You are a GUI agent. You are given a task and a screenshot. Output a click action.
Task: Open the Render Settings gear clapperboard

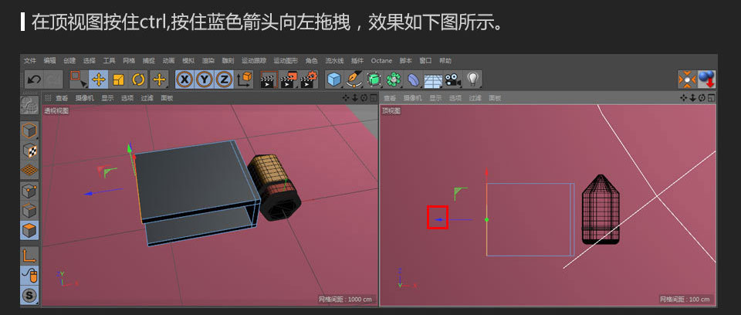(x=309, y=80)
